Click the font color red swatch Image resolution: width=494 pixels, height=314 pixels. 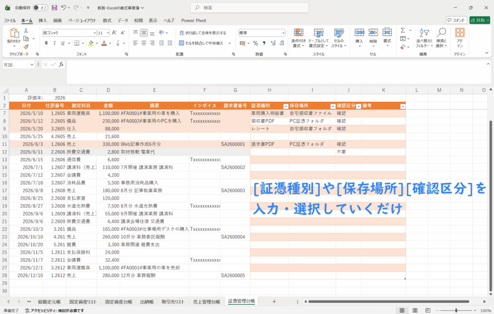point(104,43)
